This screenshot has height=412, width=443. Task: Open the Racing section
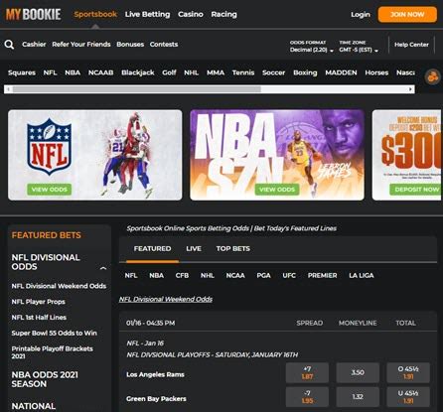click(224, 14)
